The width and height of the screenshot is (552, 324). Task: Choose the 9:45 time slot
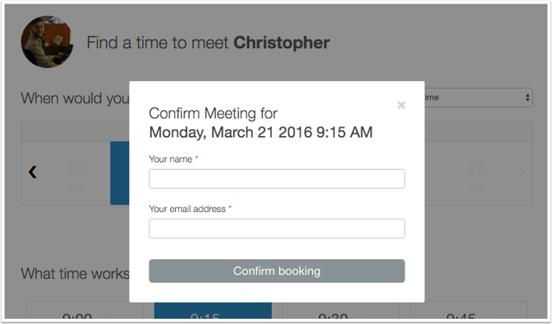[x=468, y=311]
